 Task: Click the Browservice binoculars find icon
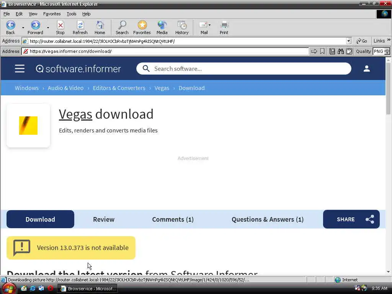pyautogui.click(x=341, y=51)
